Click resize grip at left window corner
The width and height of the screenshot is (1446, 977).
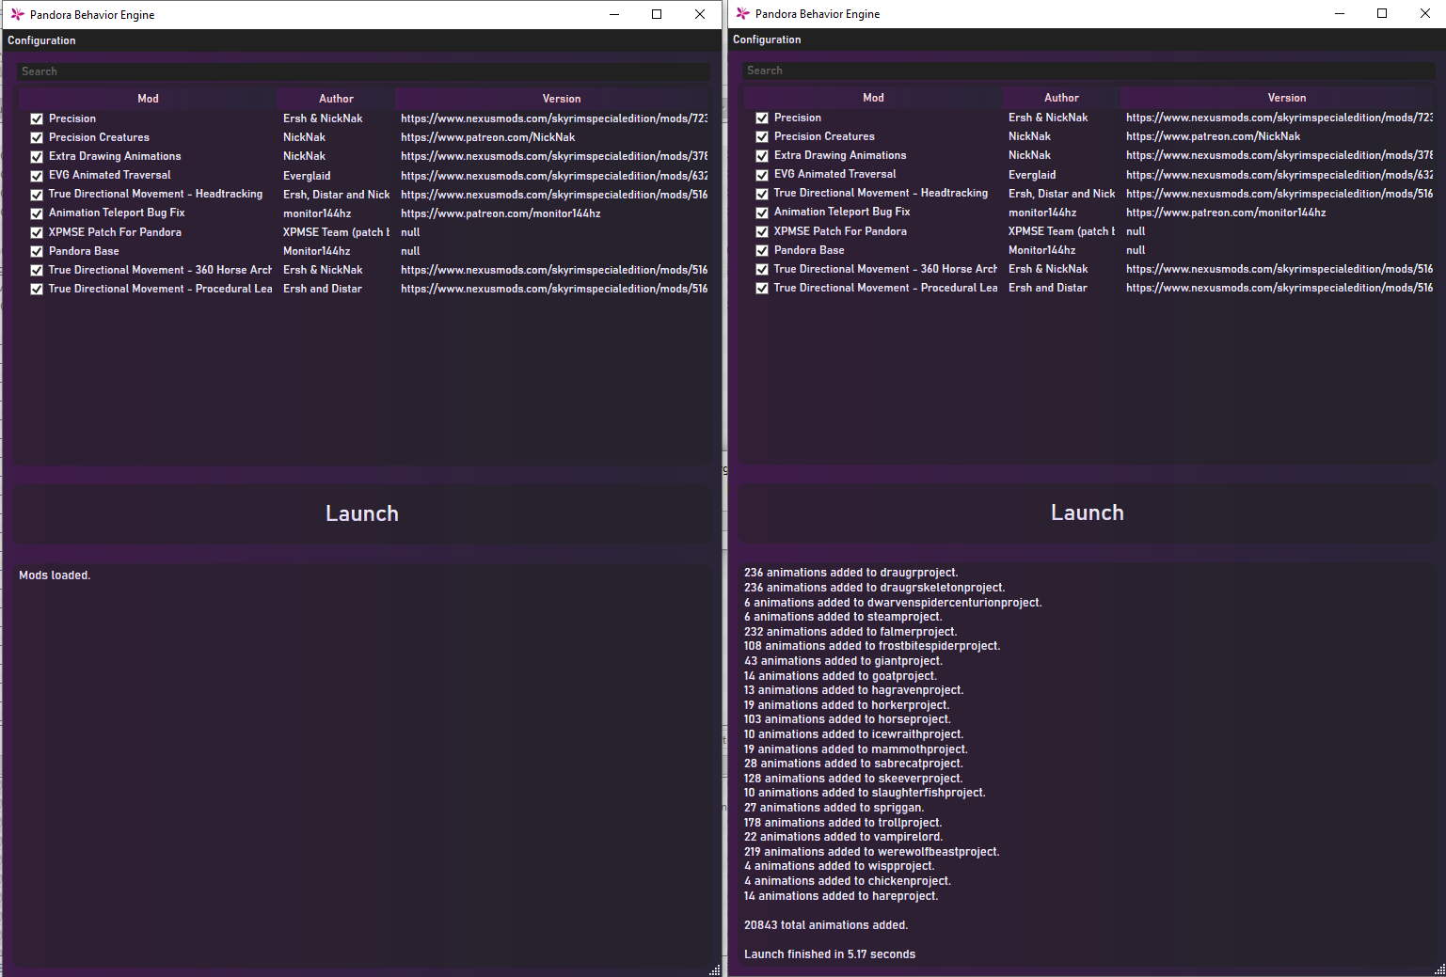(x=715, y=970)
